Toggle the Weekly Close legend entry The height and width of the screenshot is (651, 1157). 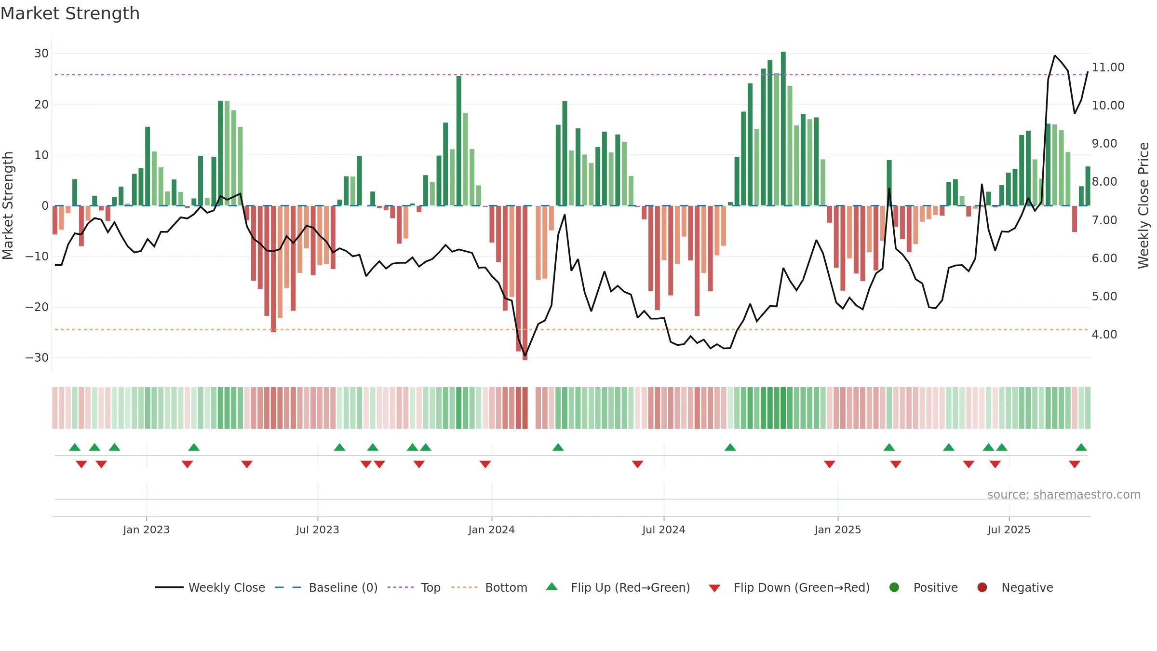pos(210,587)
